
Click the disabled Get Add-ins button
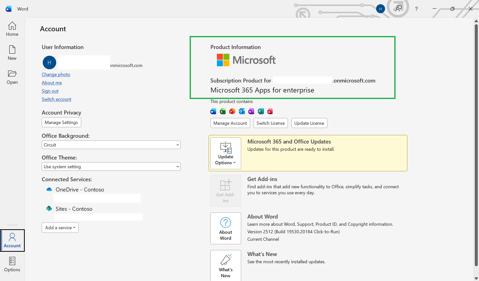pyautogui.click(x=226, y=191)
